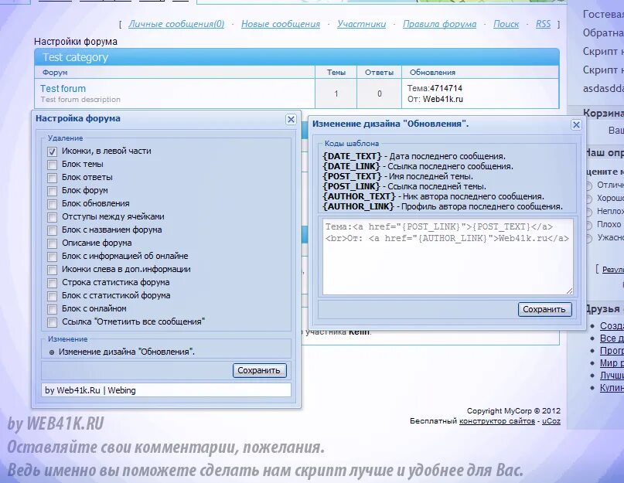Click the "Обновления" column header
The height and width of the screenshot is (483, 624).
tap(432, 73)
